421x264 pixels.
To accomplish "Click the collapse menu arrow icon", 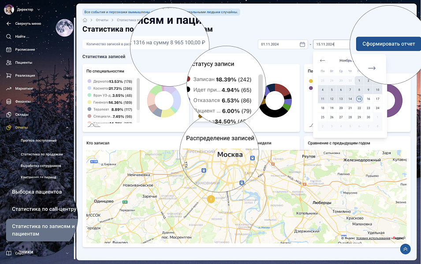I will tap(9, 24).
